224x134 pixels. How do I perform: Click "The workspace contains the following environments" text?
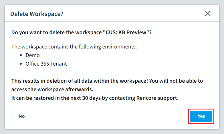tap(74, 47)
